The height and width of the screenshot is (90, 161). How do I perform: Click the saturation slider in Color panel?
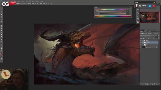point(113,12)
